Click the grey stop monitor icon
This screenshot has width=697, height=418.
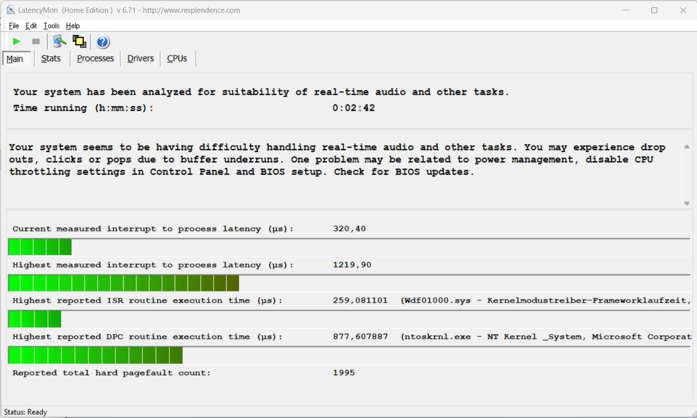[x=36, y=42]
